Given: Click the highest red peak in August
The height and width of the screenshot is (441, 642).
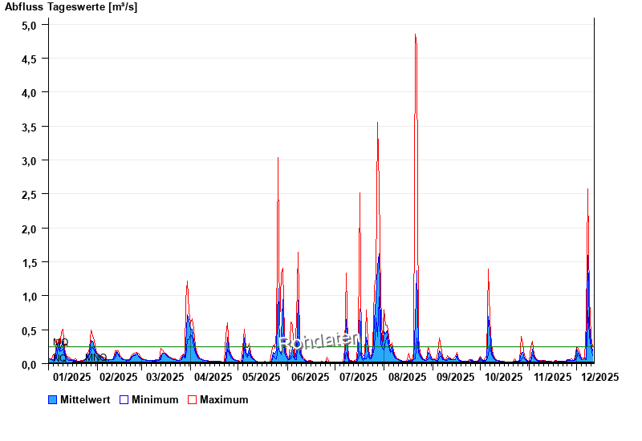Looking at the screenshot, I should (415, 34).
